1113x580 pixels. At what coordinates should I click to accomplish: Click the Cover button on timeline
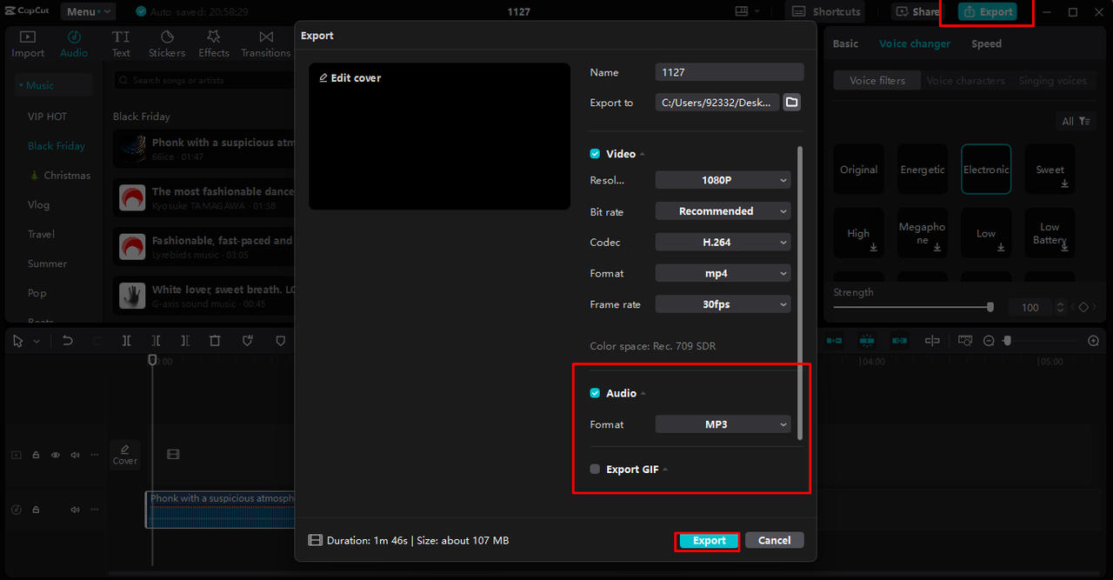[x=124, y=455]
